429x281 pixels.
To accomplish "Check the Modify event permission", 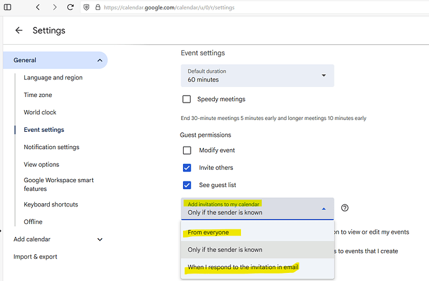I will [187, 150].
